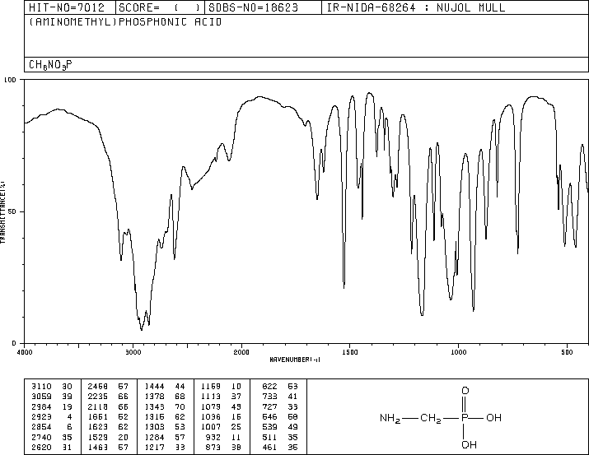
Task: Select peak value 1529 in the table
Action: click(x=98, y=437)
